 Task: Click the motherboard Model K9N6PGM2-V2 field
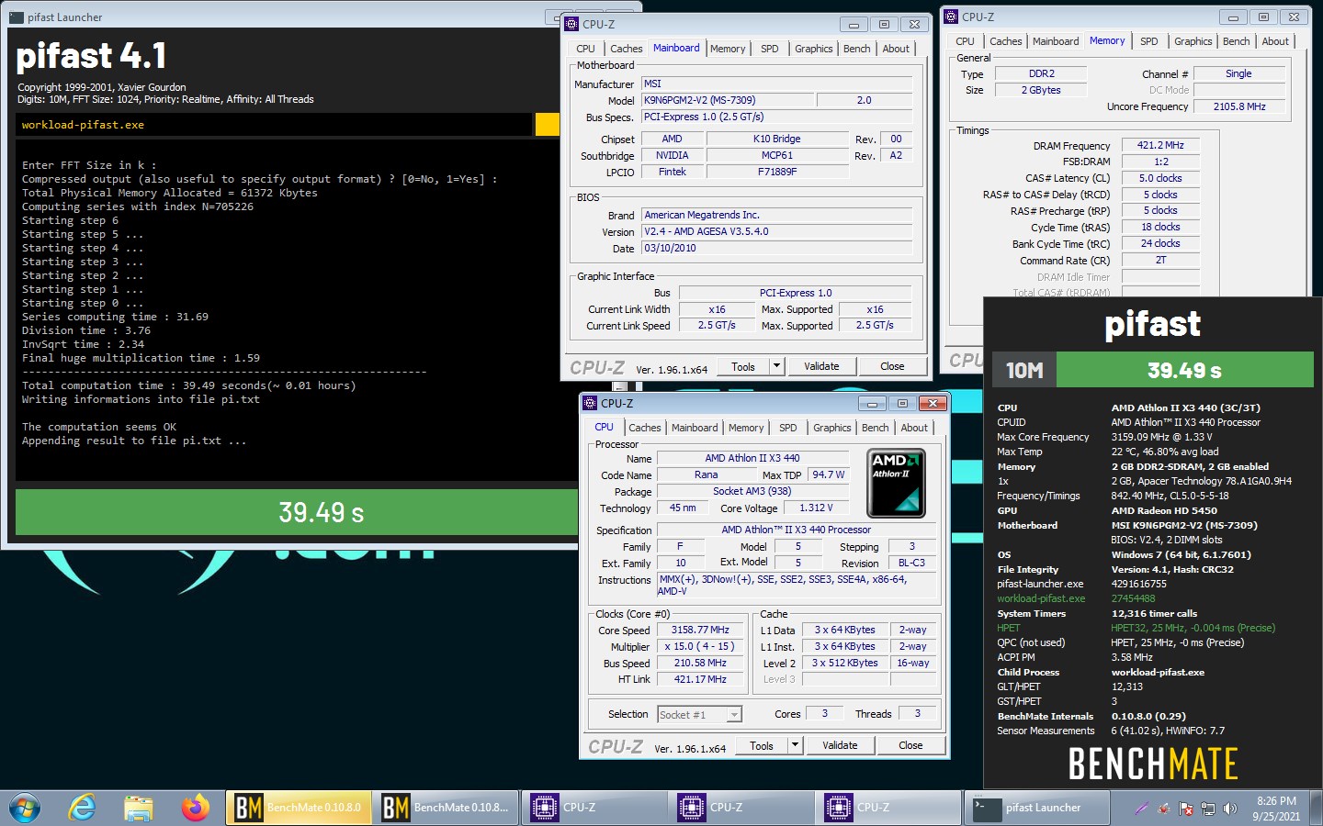726,100
